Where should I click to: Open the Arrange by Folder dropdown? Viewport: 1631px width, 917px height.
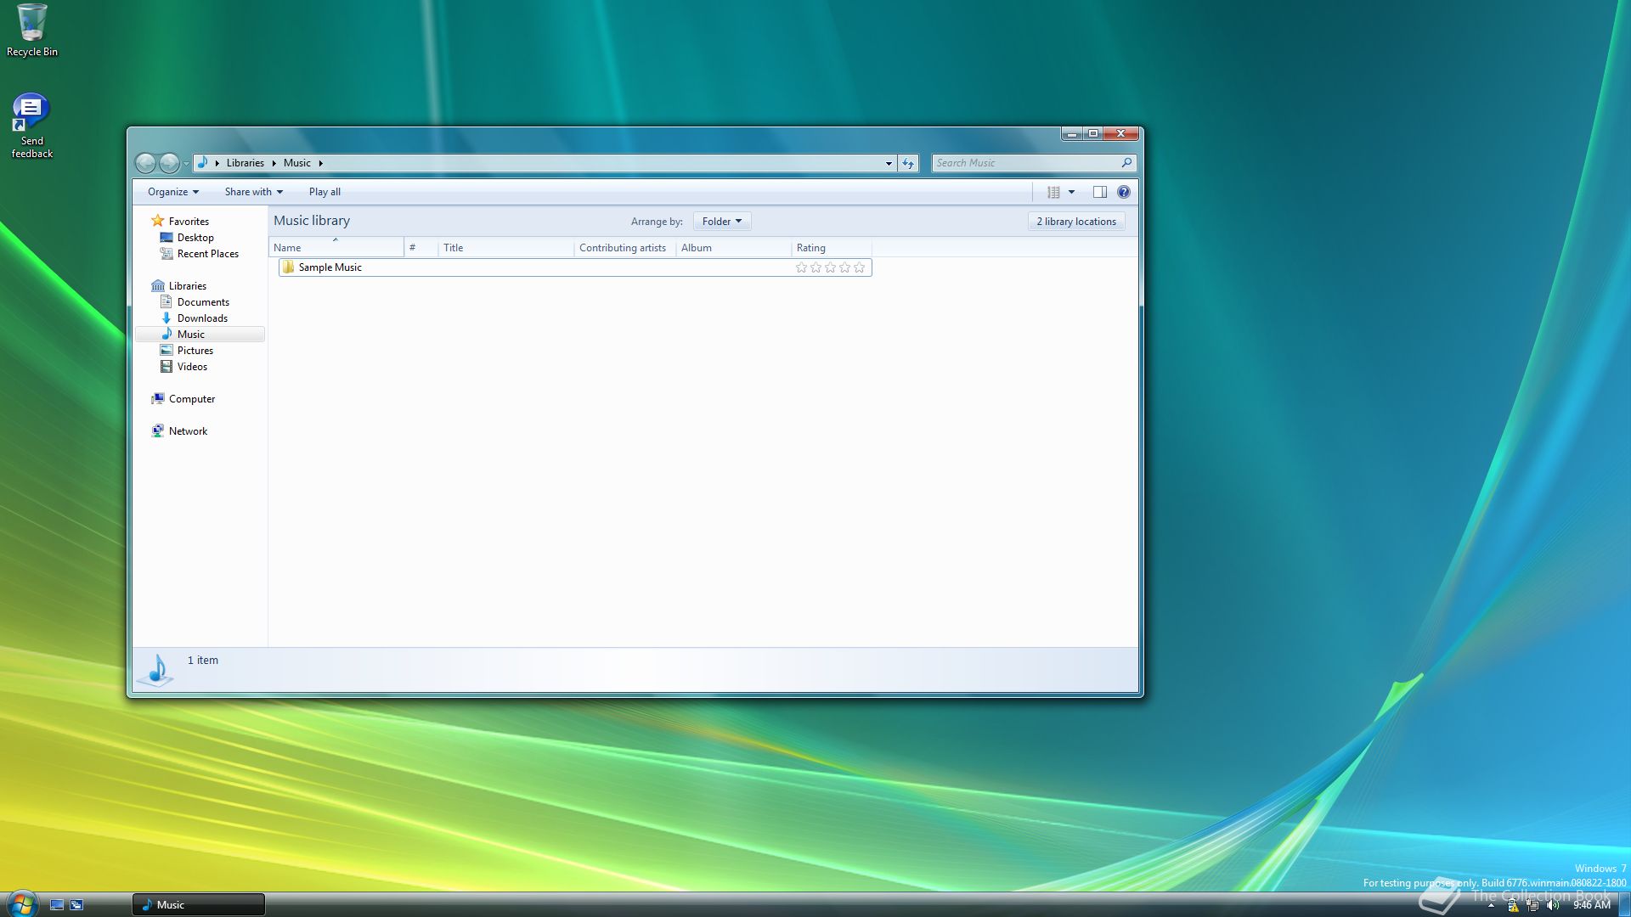tap(722, 222)
